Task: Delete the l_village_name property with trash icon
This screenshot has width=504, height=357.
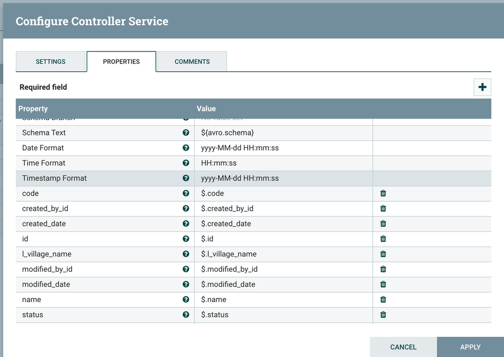Action: (383, 254)
